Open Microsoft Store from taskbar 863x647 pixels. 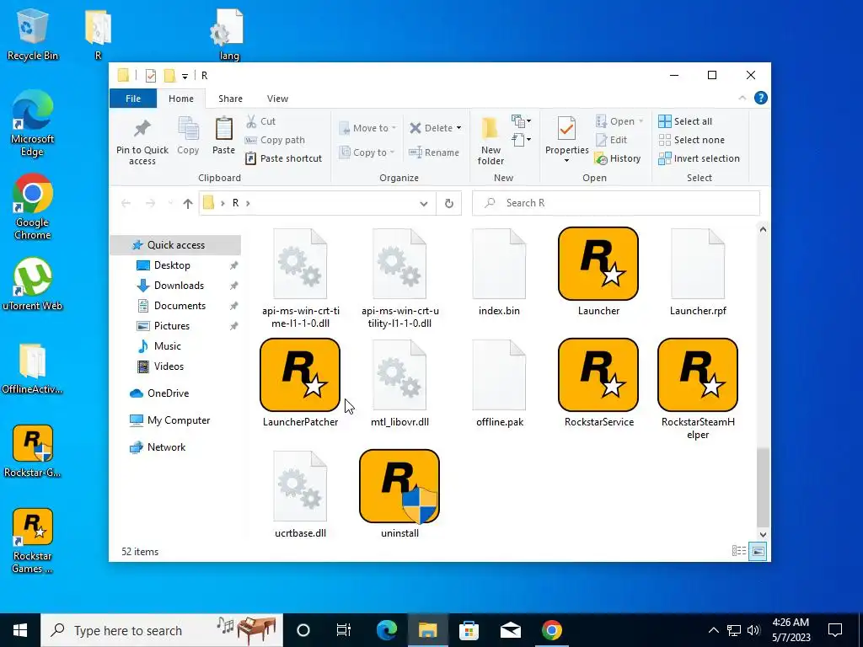pos(469,630)
